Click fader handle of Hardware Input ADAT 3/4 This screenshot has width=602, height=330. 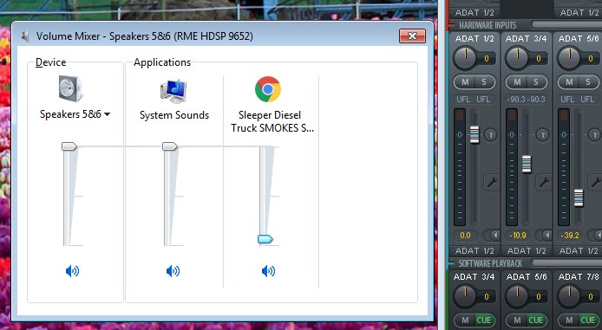[527, 164]
